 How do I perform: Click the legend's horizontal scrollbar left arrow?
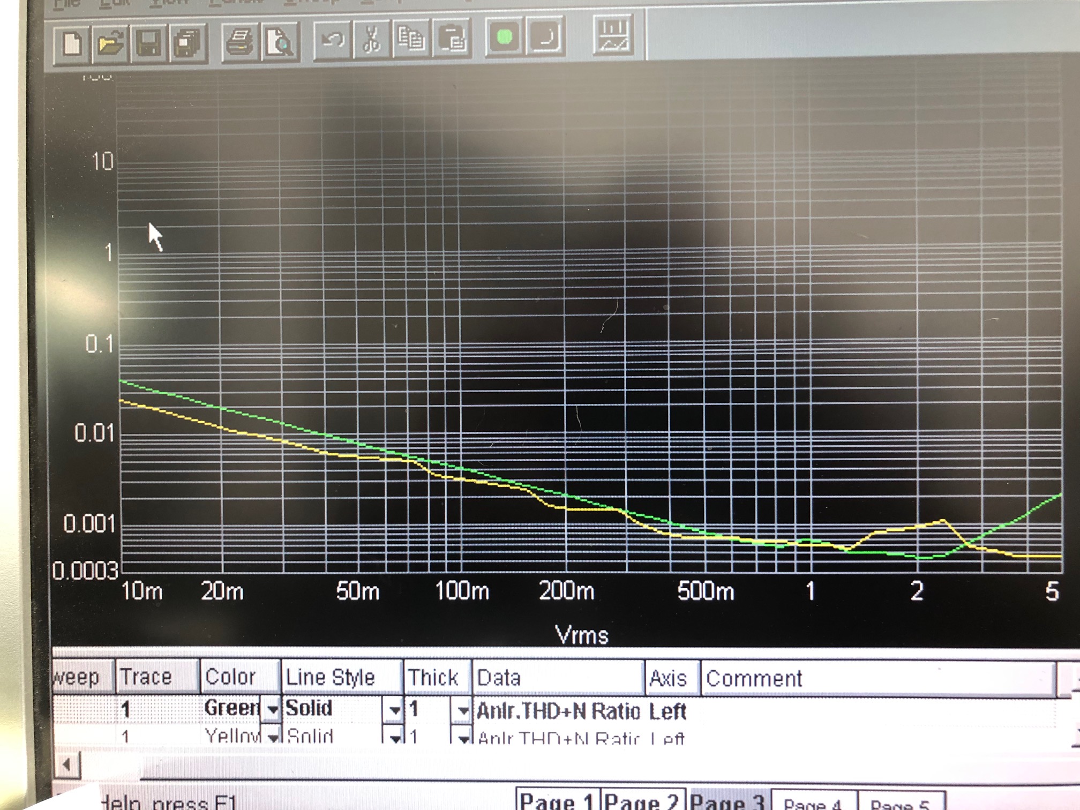(x=67, y=764)
